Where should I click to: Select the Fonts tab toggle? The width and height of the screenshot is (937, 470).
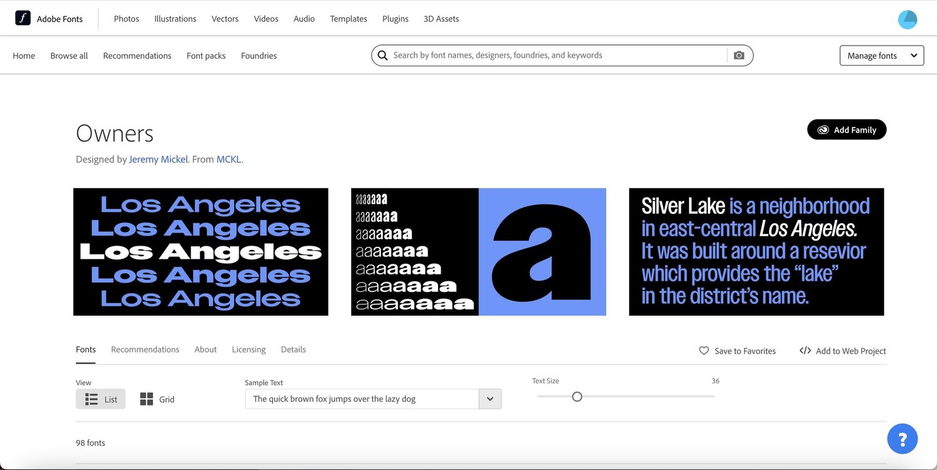coord(86,349)
